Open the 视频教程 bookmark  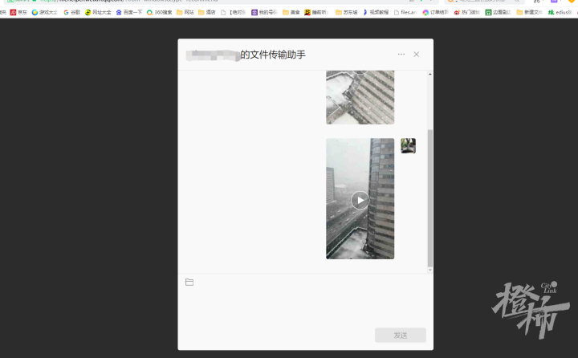pos(375,12)
